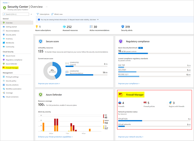Click the PCI DSS 3.2.1 standard row
This screenshot has width=194, height=141.
(154, 75)
